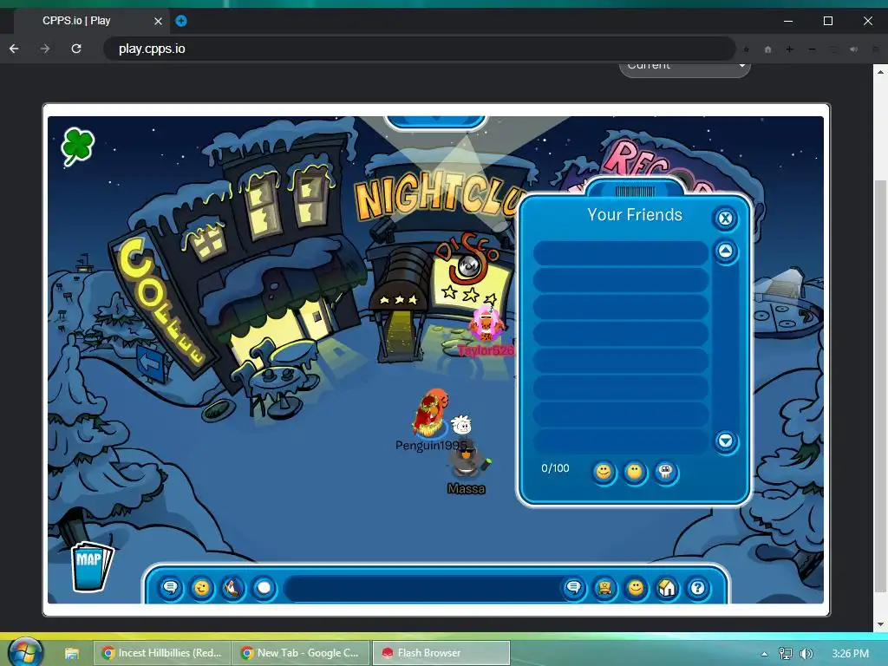The width and height of the screenshot is (888, 666).
Task: Open Windows Explorer from taskbar
Action: pyautogui.click(x=72, y=654)
